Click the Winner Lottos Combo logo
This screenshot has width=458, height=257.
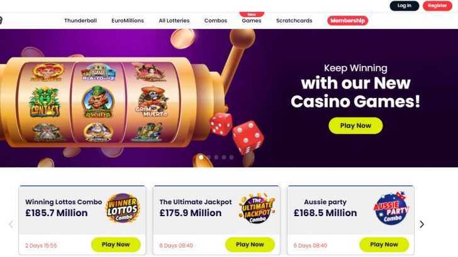click(x=123, y=208)
